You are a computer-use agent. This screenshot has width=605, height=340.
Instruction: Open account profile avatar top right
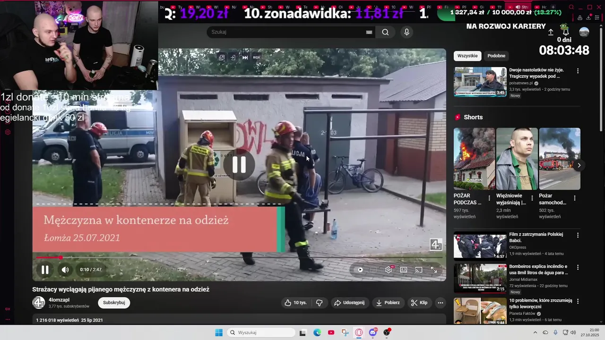click(584, 32)
